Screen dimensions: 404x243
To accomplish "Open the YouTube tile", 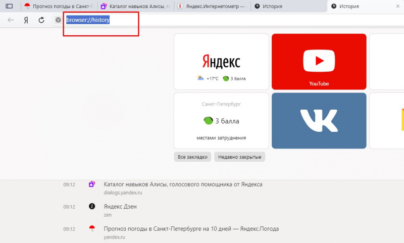I will click(319, 62).
